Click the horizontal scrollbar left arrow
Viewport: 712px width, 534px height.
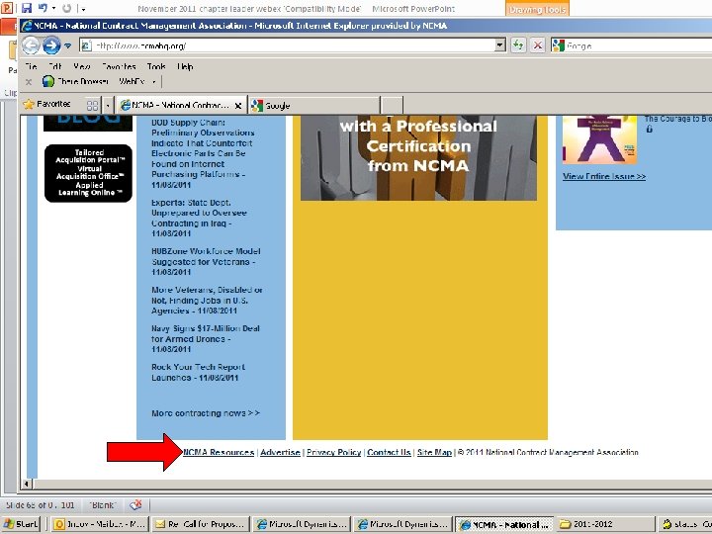pos(27,484)
